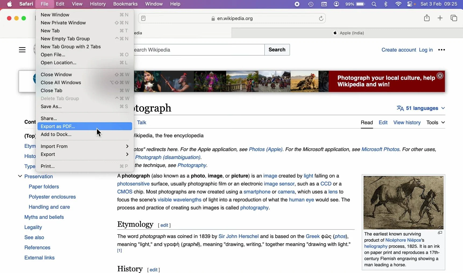Screen dimensions: 463x273
Task: Click the Wikipedia Search button
Action: (277, 50)
